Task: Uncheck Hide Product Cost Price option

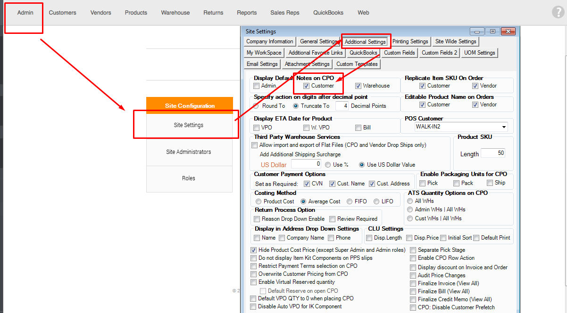Action: 254,250
